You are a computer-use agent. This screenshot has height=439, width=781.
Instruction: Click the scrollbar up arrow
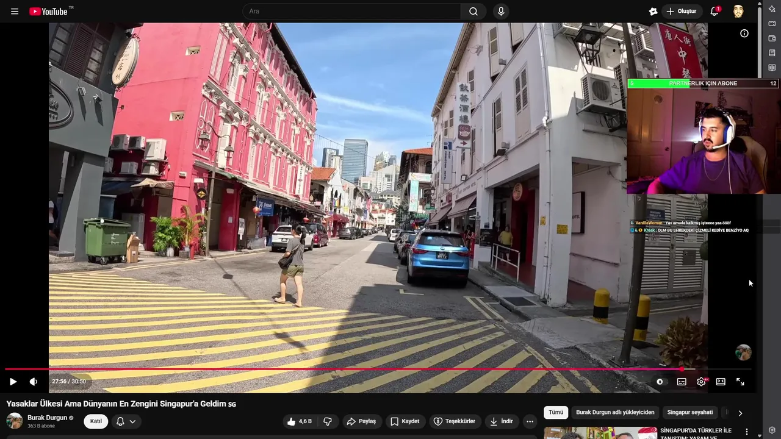[x=759, y=4]
